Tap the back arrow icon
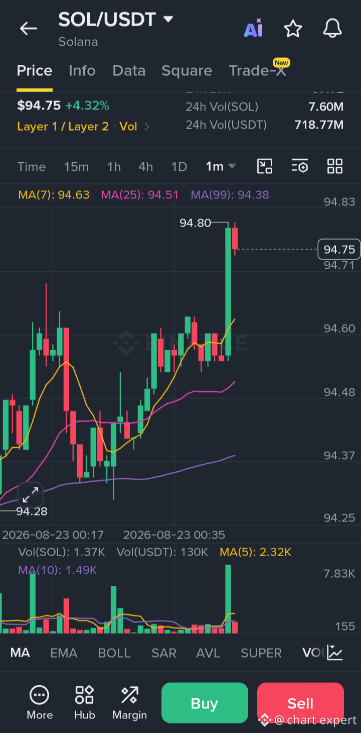This screenshot has width=361, height=733. (29, 29)
